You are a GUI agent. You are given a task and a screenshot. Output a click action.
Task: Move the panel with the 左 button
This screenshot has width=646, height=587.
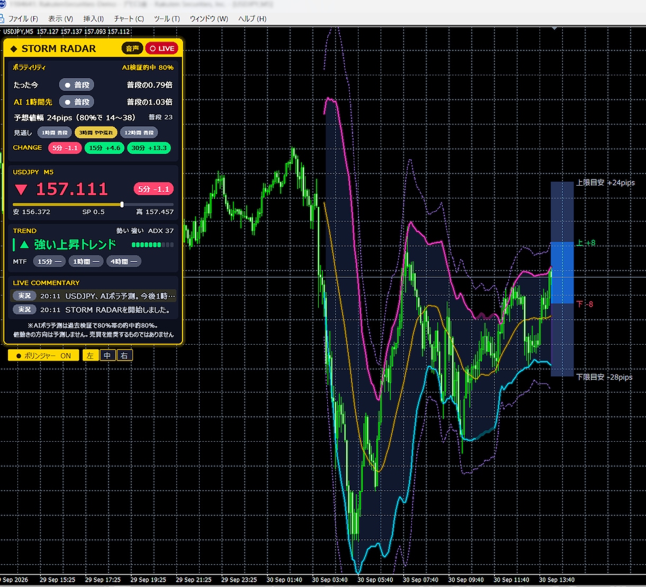pyautogui.click(x=90, y=355)
